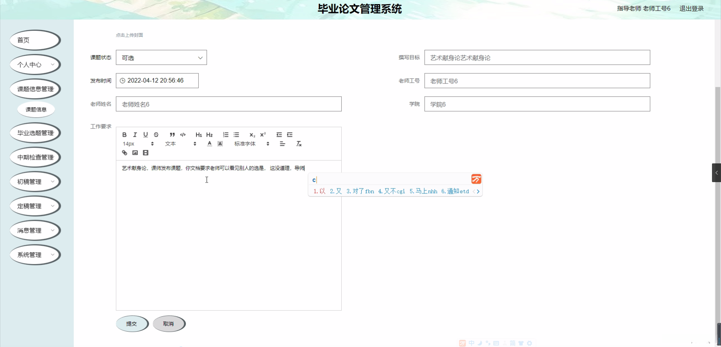Image resolution: width=721 pixels, height=347 pixels.
Task: Expand the 消息管理 sidebar menu
Action: pyautogui.click(x=35, y=230)
